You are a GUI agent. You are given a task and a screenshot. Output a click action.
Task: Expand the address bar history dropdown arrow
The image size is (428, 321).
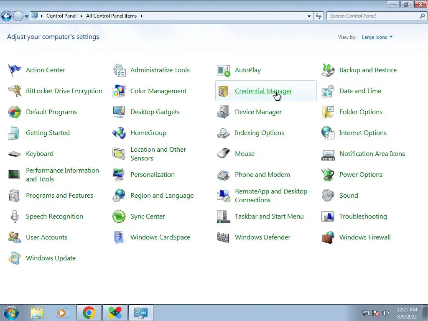pyautogui.click(x=309, y=16)
